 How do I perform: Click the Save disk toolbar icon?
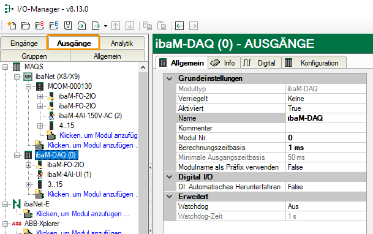click(68, 26)
